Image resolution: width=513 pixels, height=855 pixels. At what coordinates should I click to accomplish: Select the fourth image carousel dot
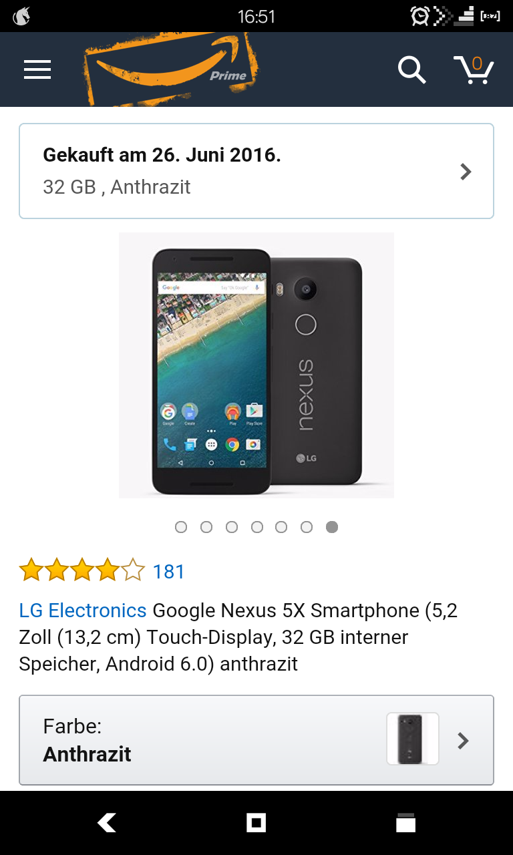[257, 527]
